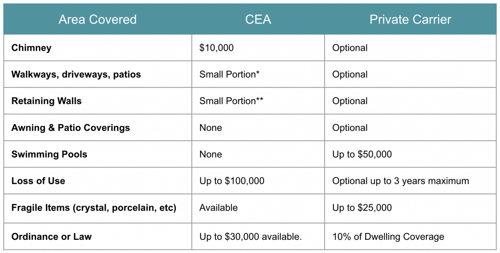
Task: Select the Loss of Use label
Action: coord(38,181)
